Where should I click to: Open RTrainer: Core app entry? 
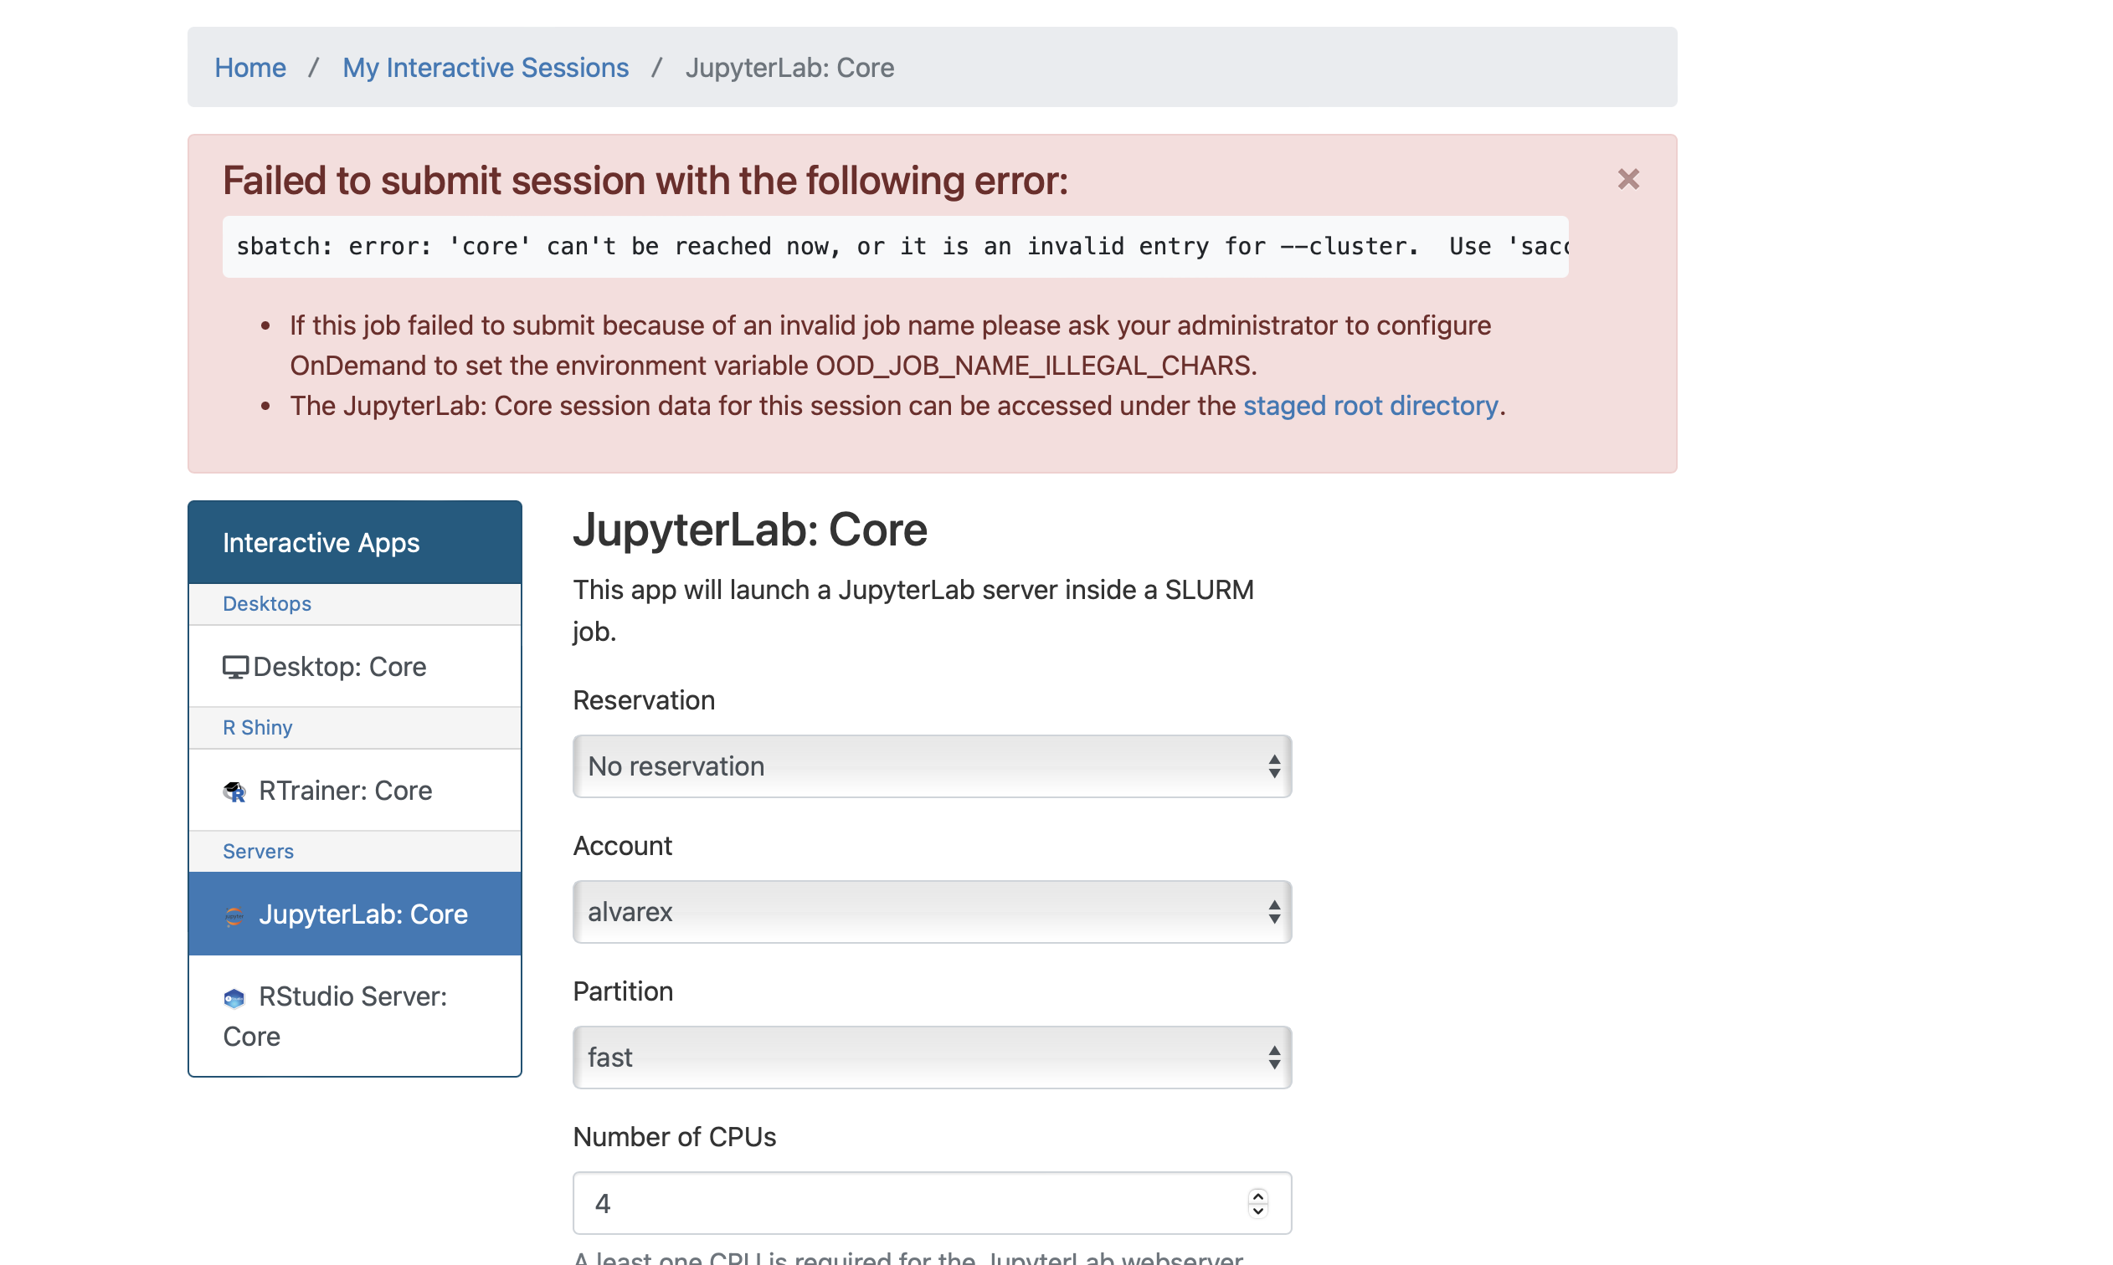click(355, 790)
